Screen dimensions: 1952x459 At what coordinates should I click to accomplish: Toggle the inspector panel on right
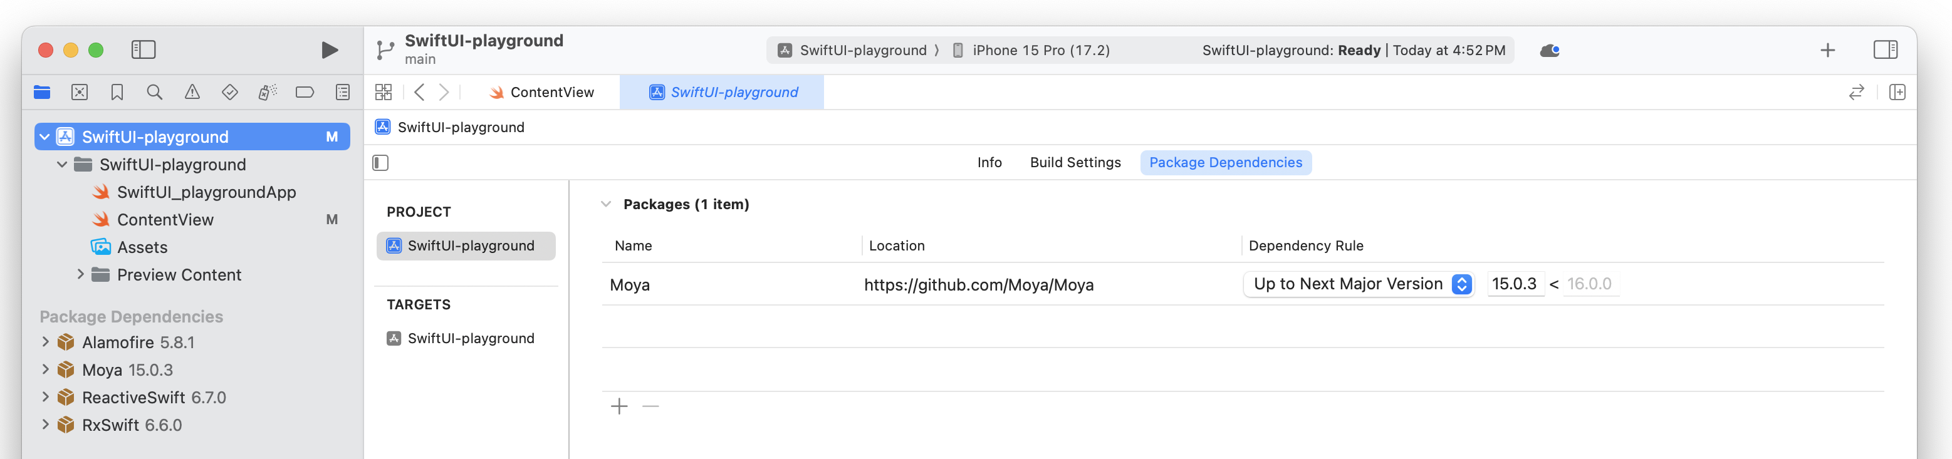[x=1886, y=50]
